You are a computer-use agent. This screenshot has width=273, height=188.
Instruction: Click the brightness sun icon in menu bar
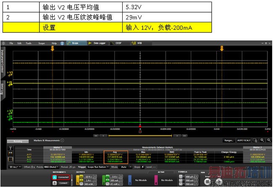pyautogui.click(x=3, y=43)
